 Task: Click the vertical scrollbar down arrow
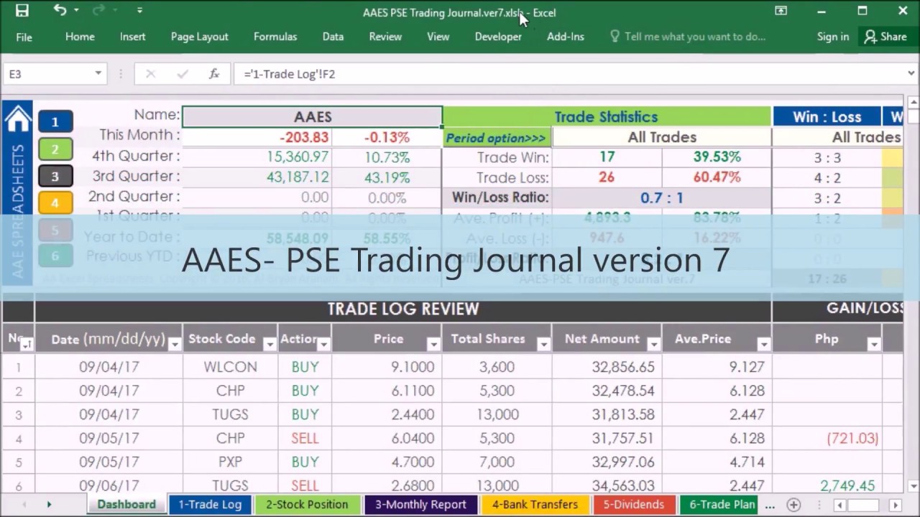pyautogui.click(x=913, y=486)
